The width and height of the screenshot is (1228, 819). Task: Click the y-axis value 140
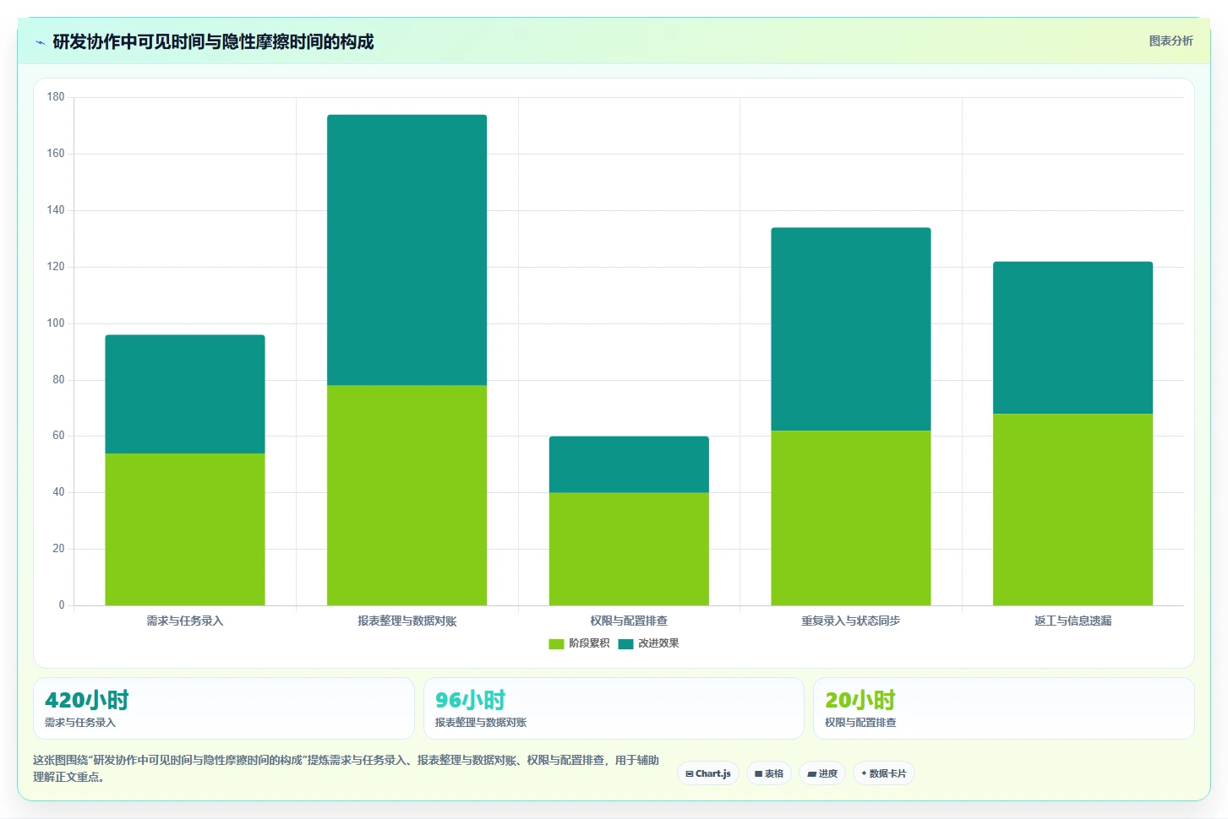click(x=56, y=210)
